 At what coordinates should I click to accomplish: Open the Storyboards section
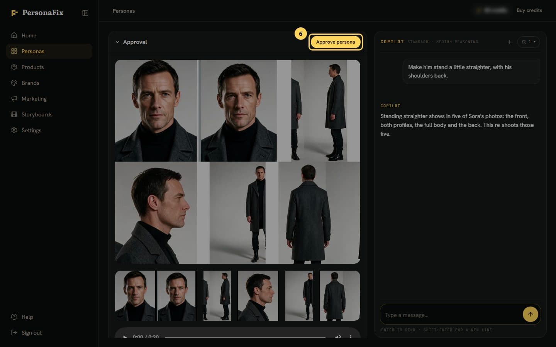(49, 115)
